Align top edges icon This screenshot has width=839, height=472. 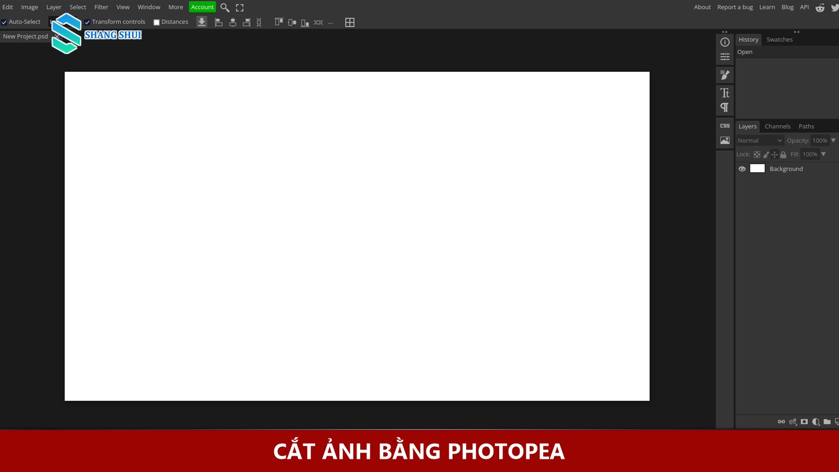(x=278, y=22)
